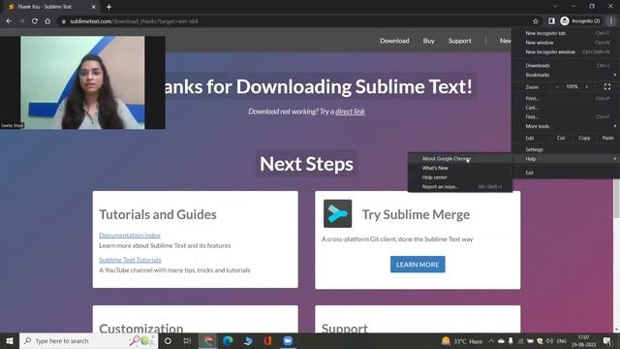Click the Download nav link
This screenshot has height=349, width=620.
(x=394, y=41)
